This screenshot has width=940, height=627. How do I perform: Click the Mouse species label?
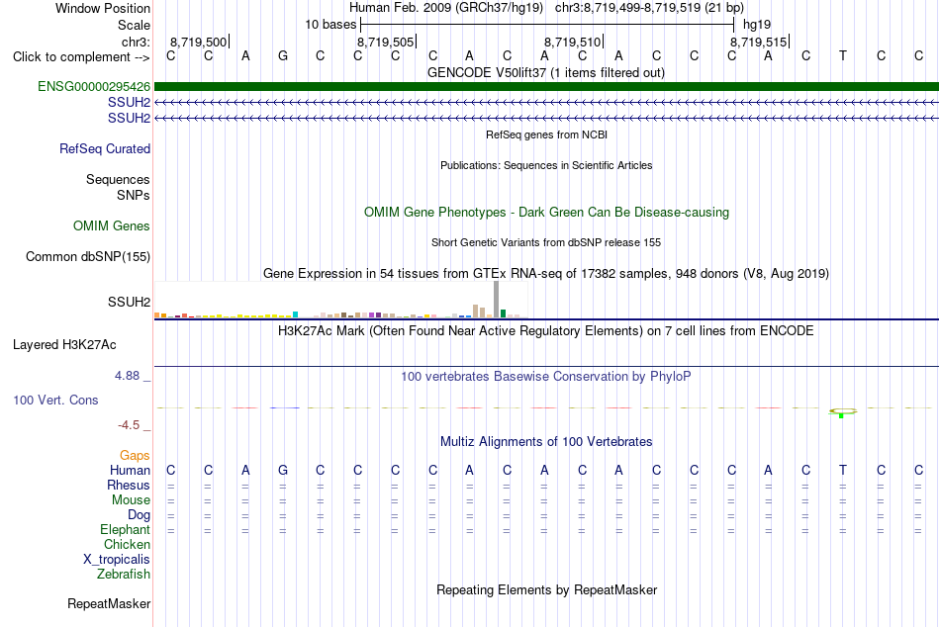(x=131, y=500)
